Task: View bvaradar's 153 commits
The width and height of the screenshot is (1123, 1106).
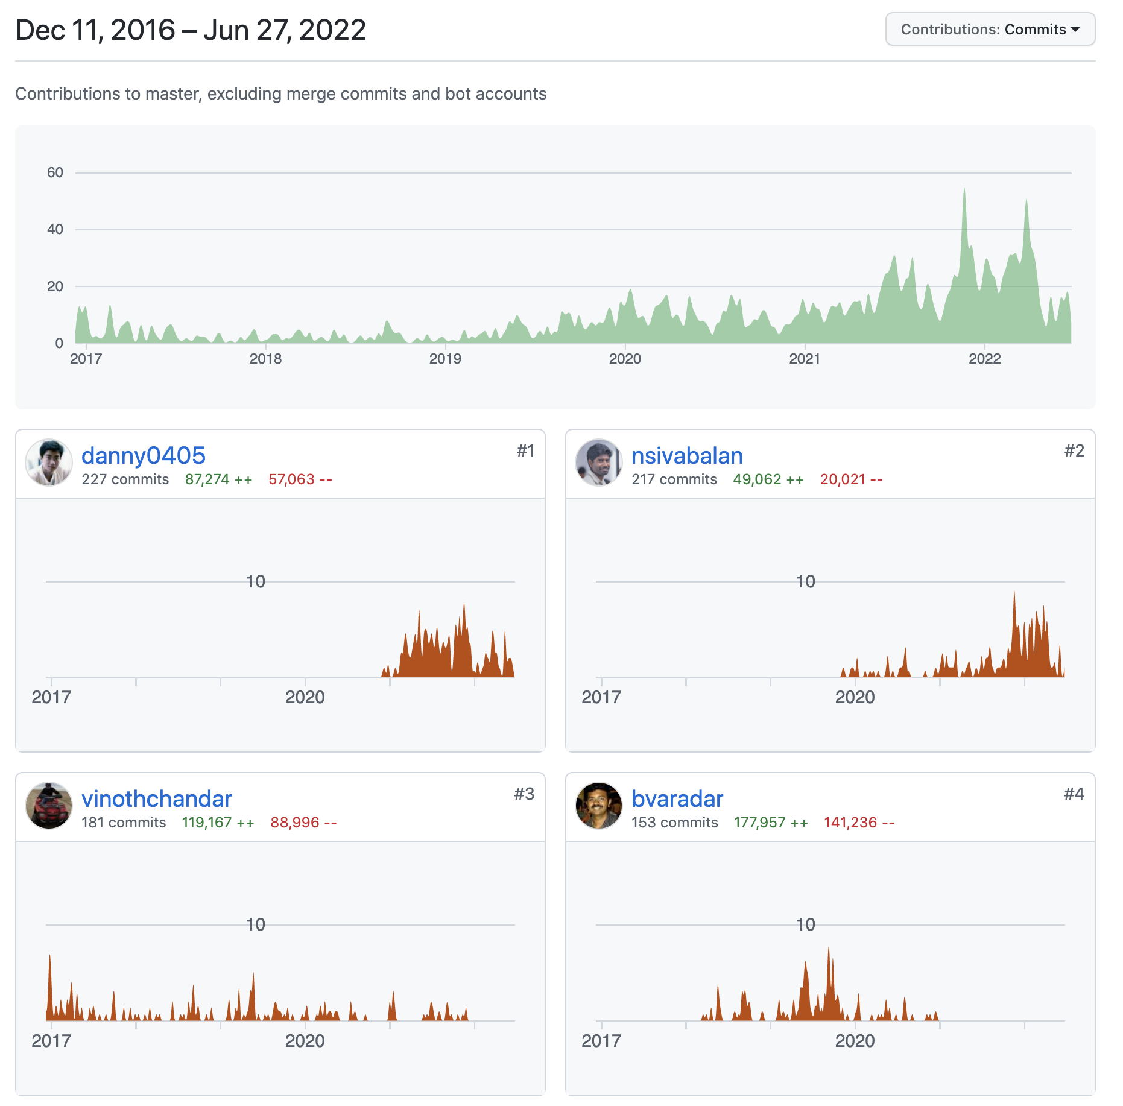Action: (x=675, y=823)
